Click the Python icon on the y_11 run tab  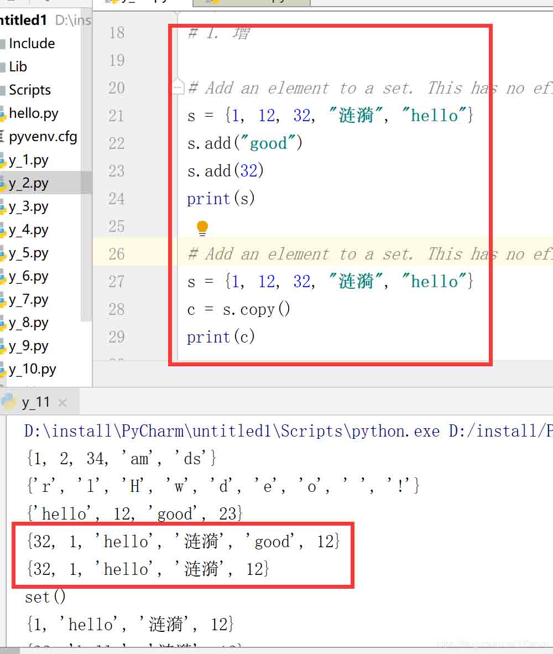point(9,402)
